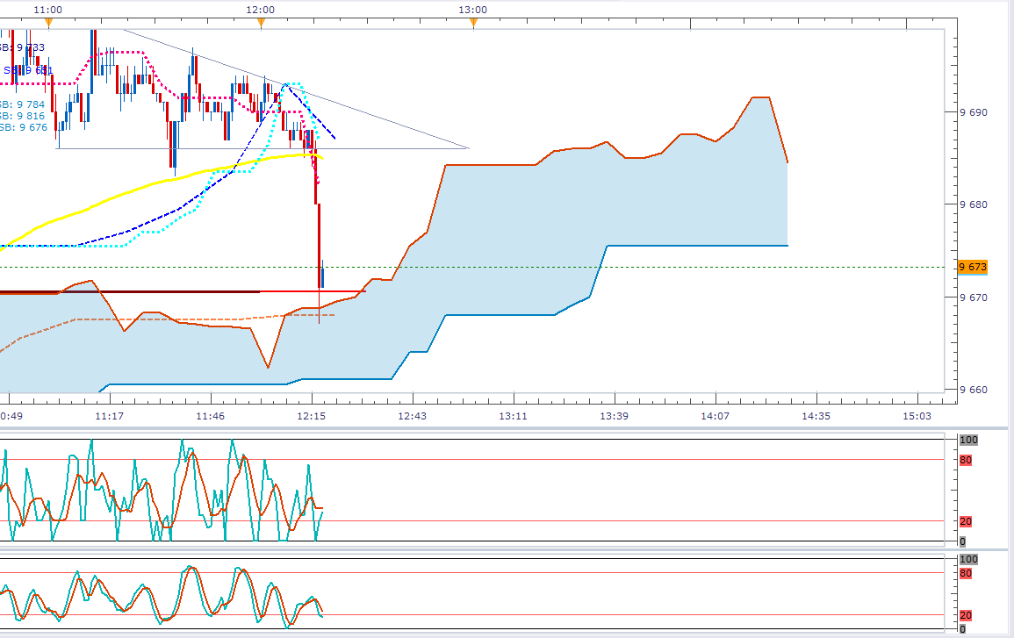Click the orange marker at 13:00

(x=473, y=24)
